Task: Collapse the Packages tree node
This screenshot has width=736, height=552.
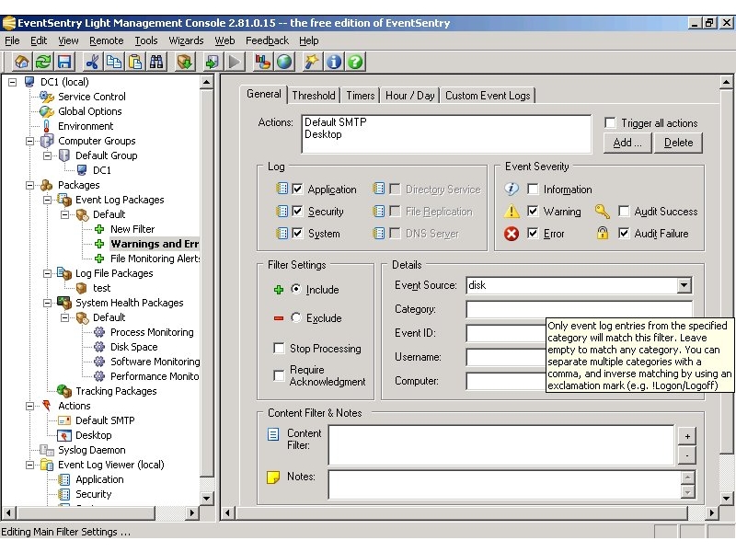Action: [30, 185]
